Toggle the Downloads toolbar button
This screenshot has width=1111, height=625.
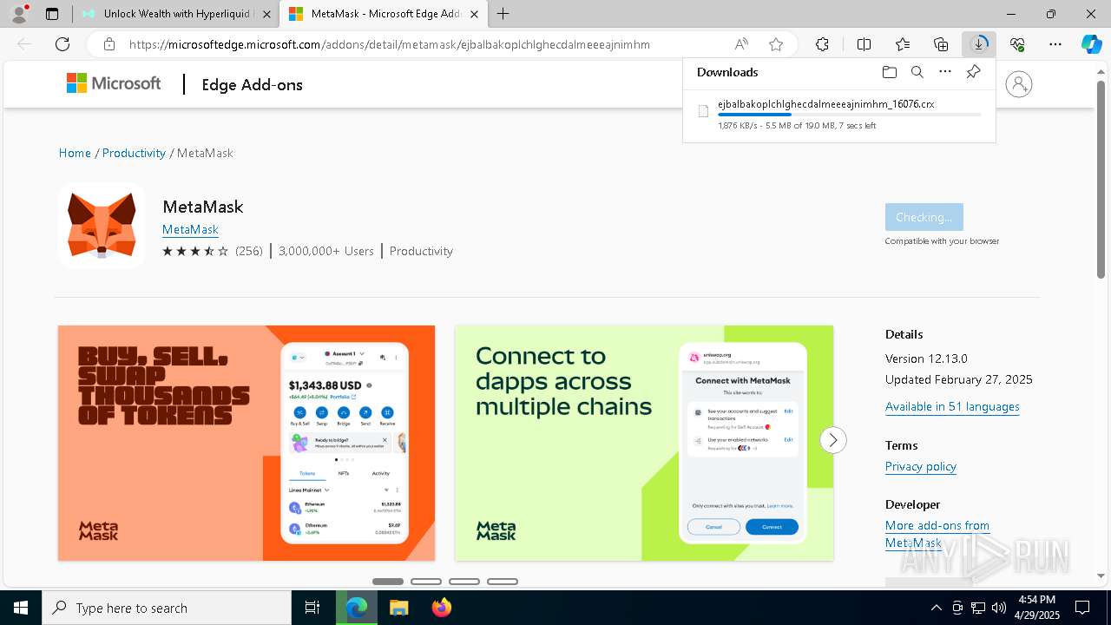click(x=979, y=44)
